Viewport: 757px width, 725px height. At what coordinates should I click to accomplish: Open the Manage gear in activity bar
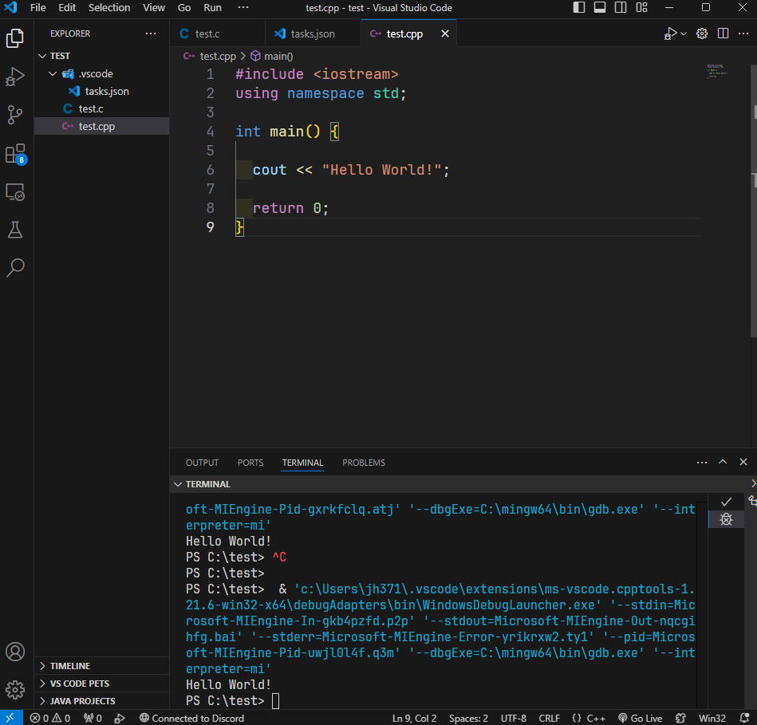click(x=15, y=689)
